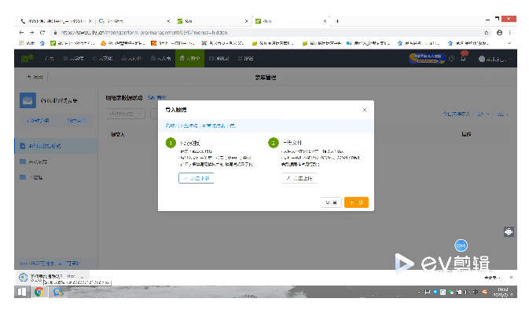Click the blue round floating badge icon
The image size is (529, 313).
pyautogui.click(x=461, y=246)
